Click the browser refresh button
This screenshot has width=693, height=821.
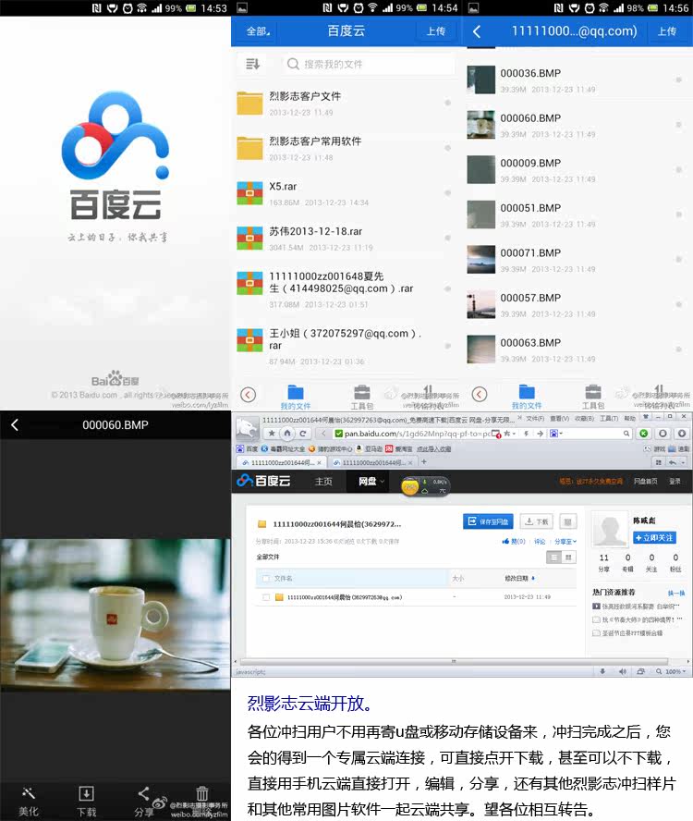[x=302, y=433]
